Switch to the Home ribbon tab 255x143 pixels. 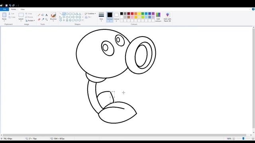(x=14, y=10)
